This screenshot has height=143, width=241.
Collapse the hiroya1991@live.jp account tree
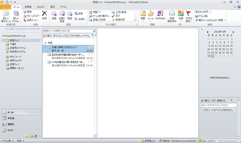coord(3,36)
